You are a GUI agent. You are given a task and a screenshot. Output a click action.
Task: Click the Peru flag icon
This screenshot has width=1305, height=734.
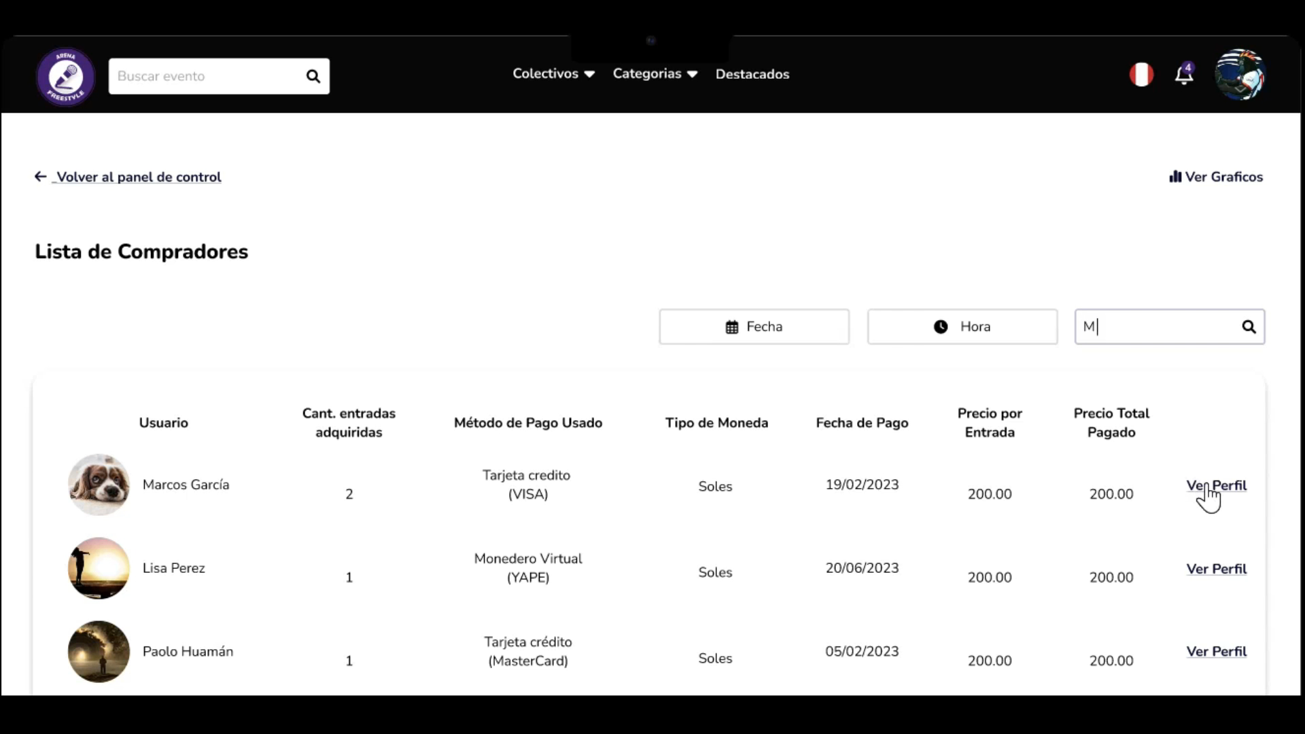(1141, 74)
